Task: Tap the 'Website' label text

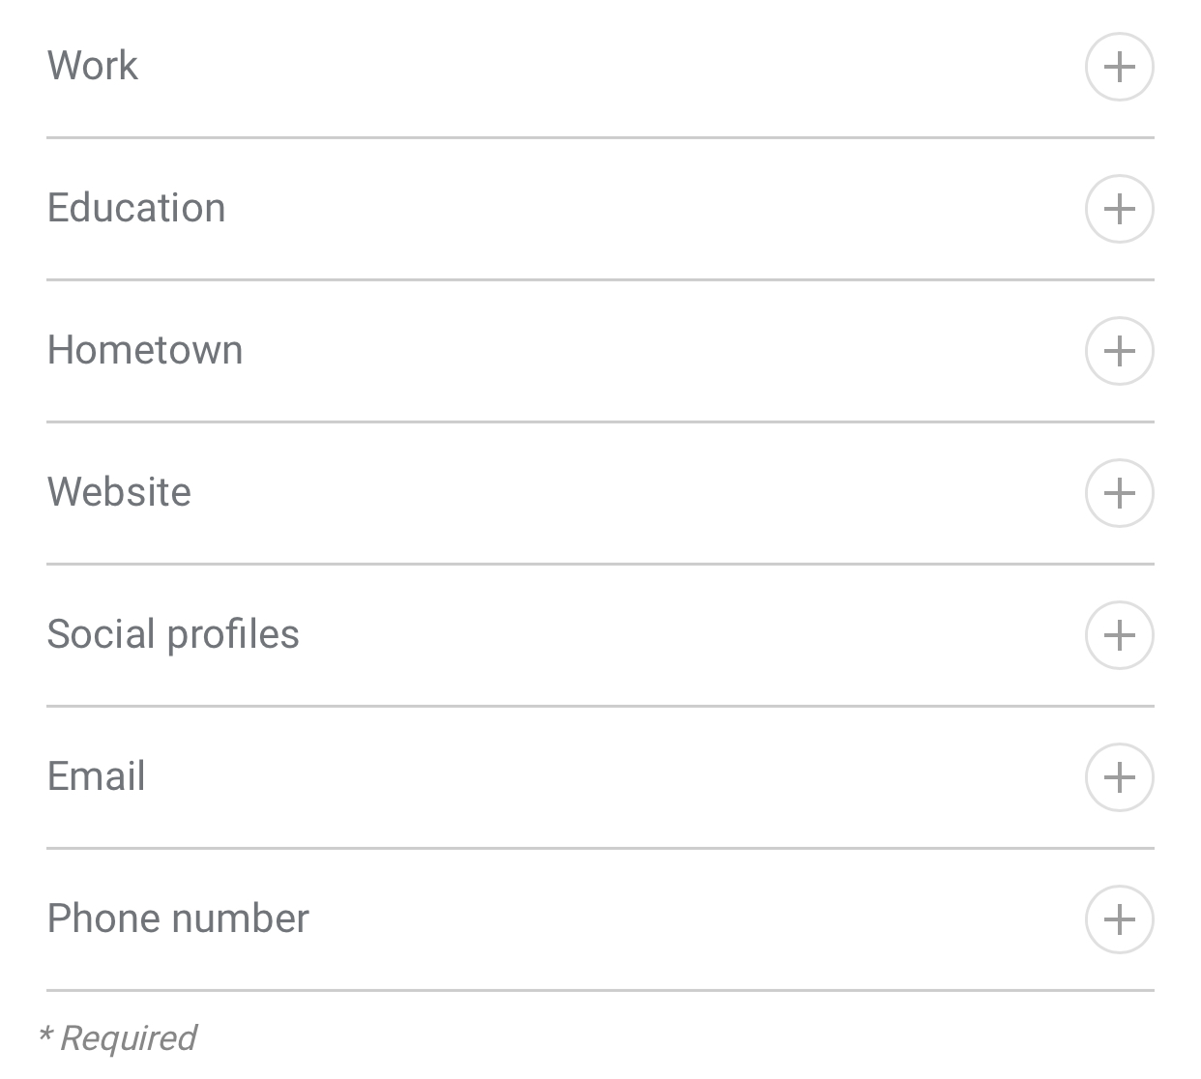Action: 119,492
